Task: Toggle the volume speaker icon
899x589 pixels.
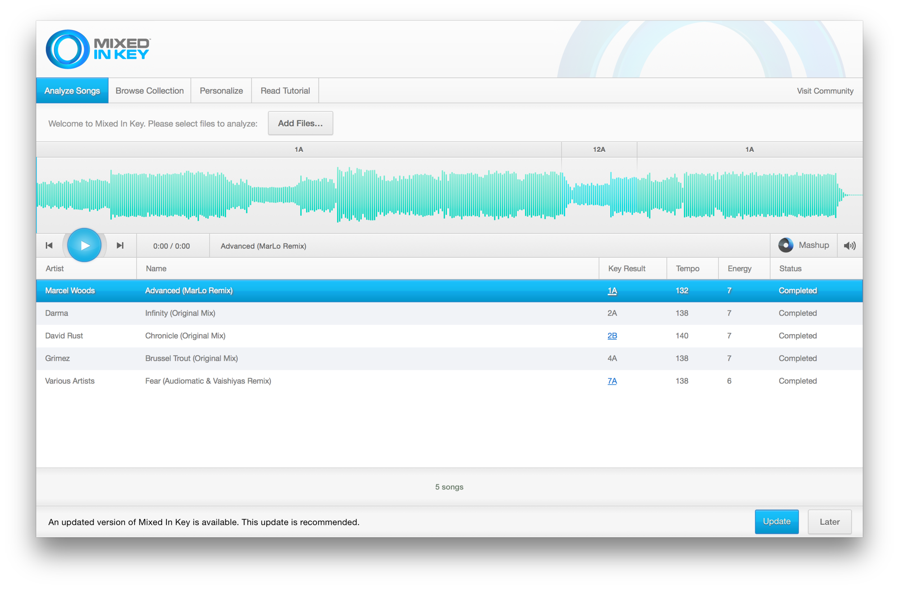Action: click(850, 246)
